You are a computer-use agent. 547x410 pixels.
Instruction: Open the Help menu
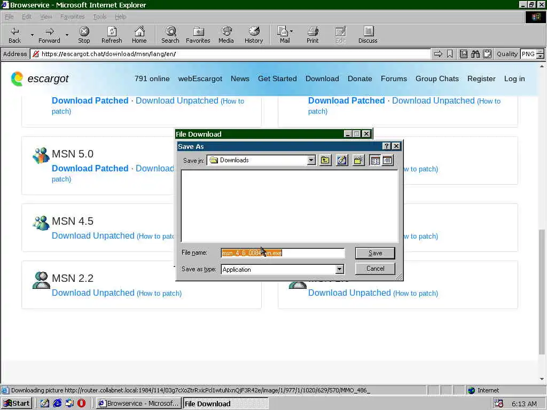click(x=120, y=17)
